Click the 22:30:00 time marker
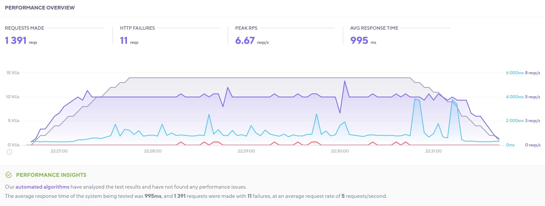 click(x=340, y=151)
